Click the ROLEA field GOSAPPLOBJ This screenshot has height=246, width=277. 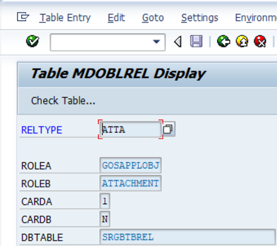pos(131,165)
